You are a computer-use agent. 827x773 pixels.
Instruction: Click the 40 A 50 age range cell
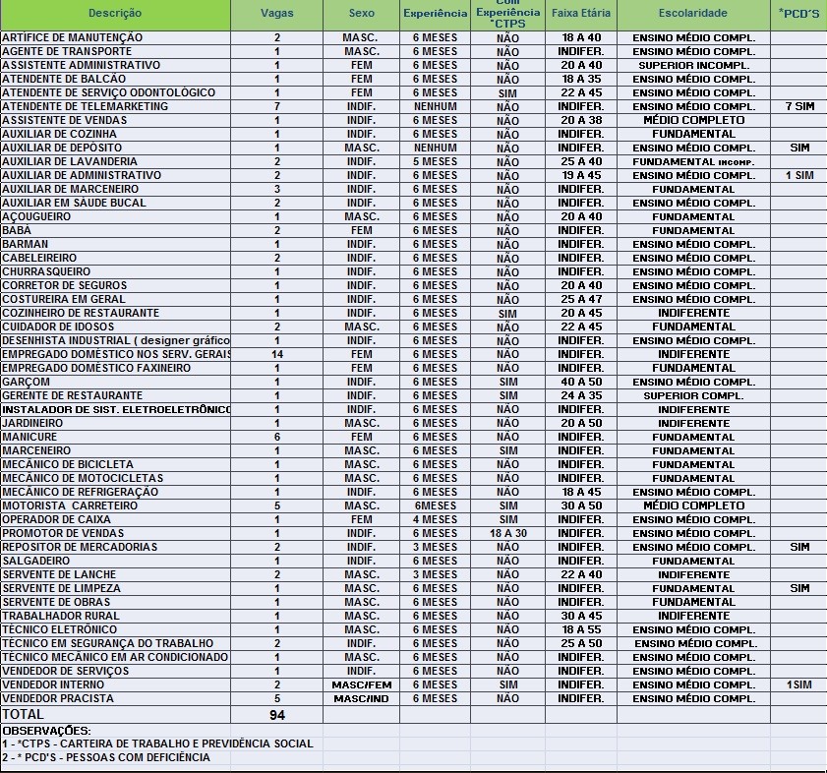[580, 382]
